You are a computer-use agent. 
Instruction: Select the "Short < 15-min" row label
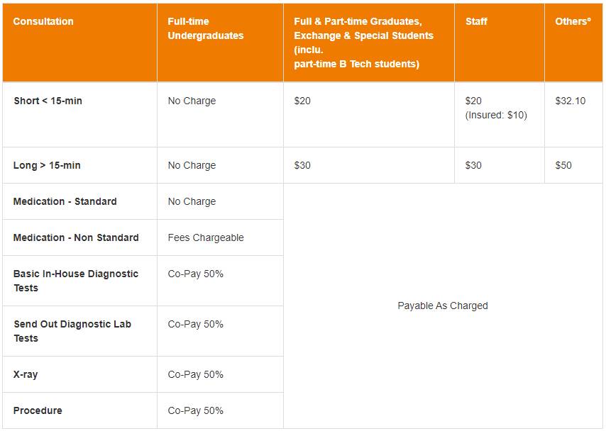tap(48, 101)
